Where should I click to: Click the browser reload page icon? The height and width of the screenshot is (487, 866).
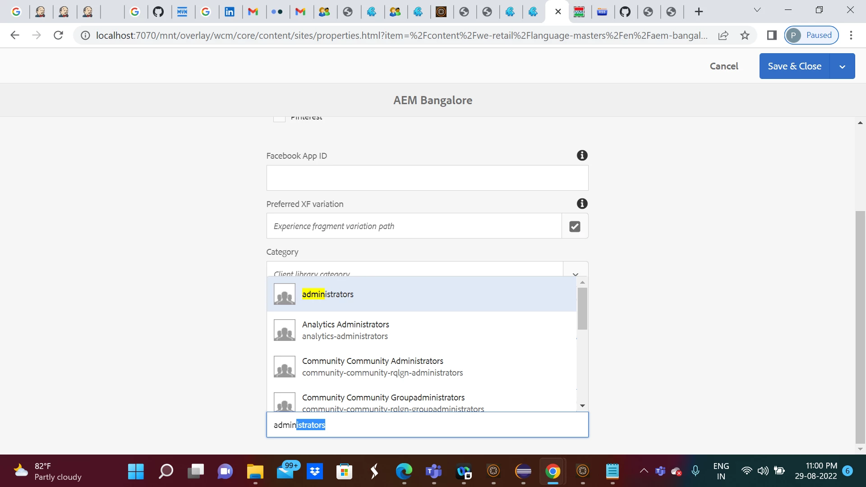tap(58, 35)
